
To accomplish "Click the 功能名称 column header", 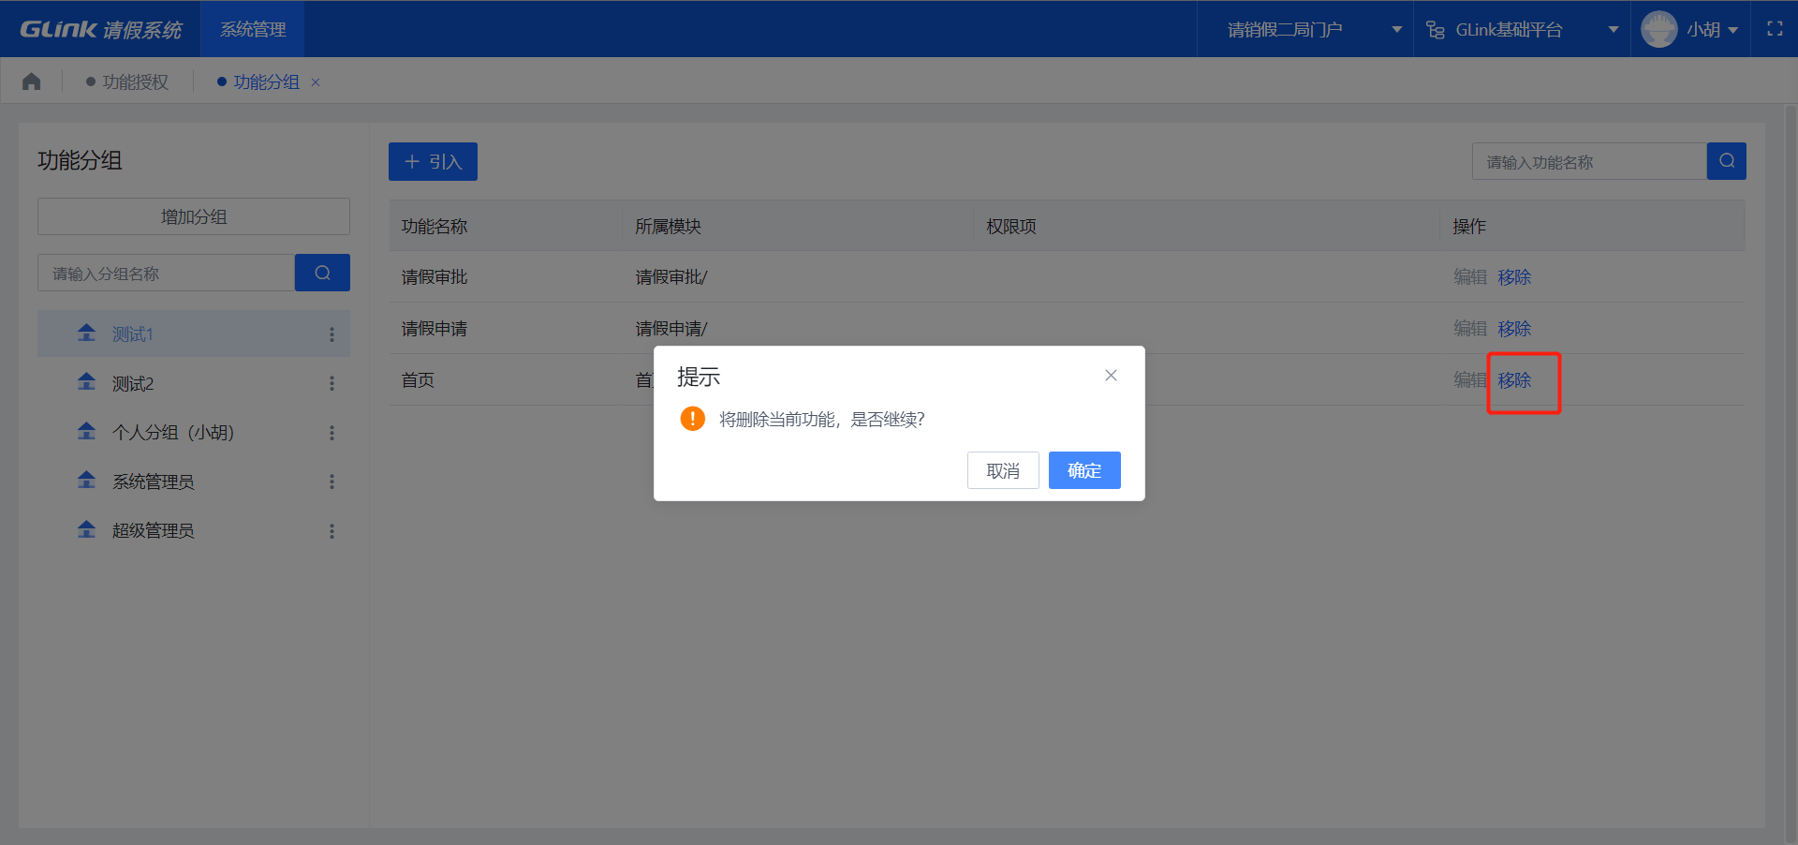I will click(435, 227).
